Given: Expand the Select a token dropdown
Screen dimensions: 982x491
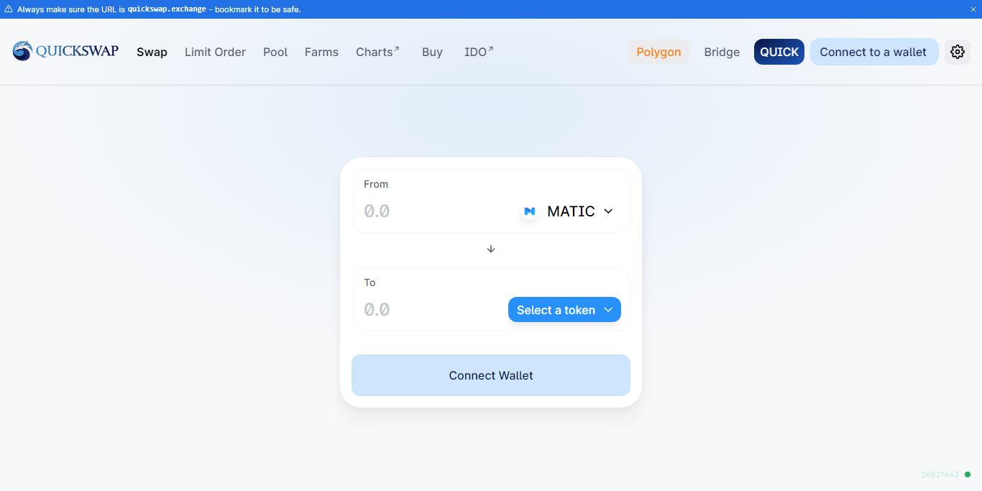Looking at the screenshot, I should tap(564, 310).
